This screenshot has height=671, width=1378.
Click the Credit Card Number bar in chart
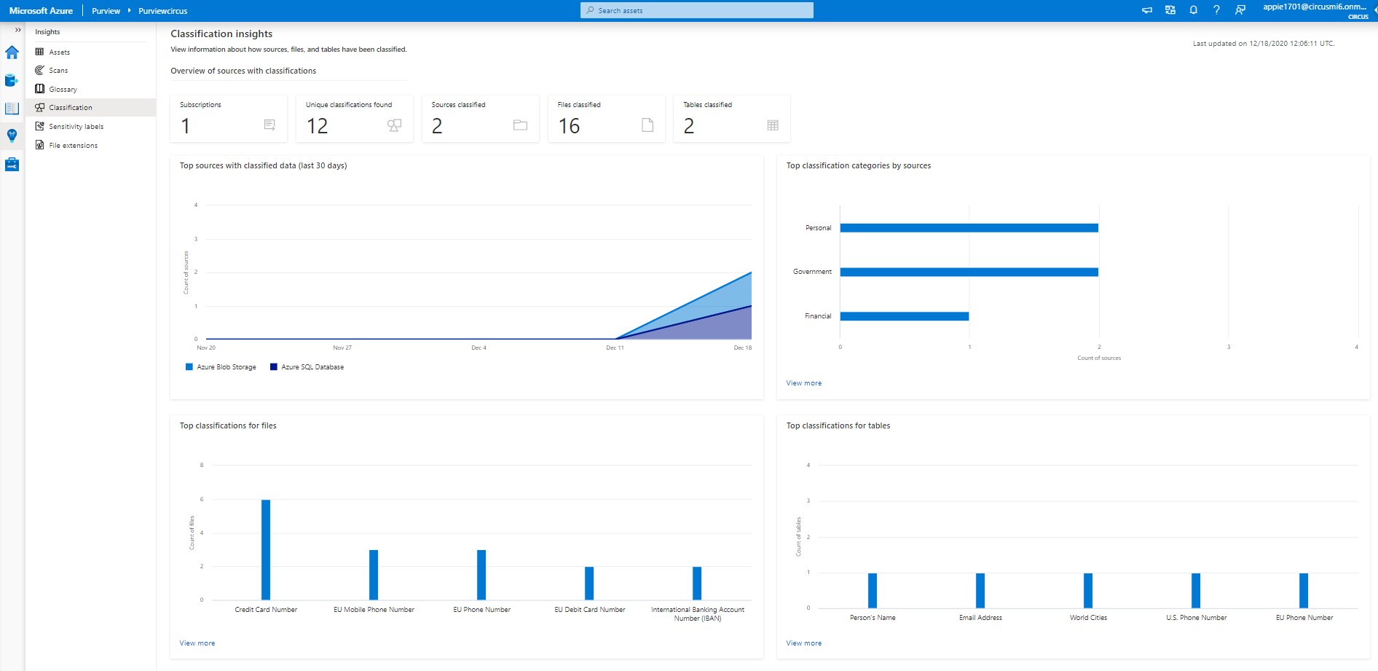pyautogui.click(x=266, y=549)
